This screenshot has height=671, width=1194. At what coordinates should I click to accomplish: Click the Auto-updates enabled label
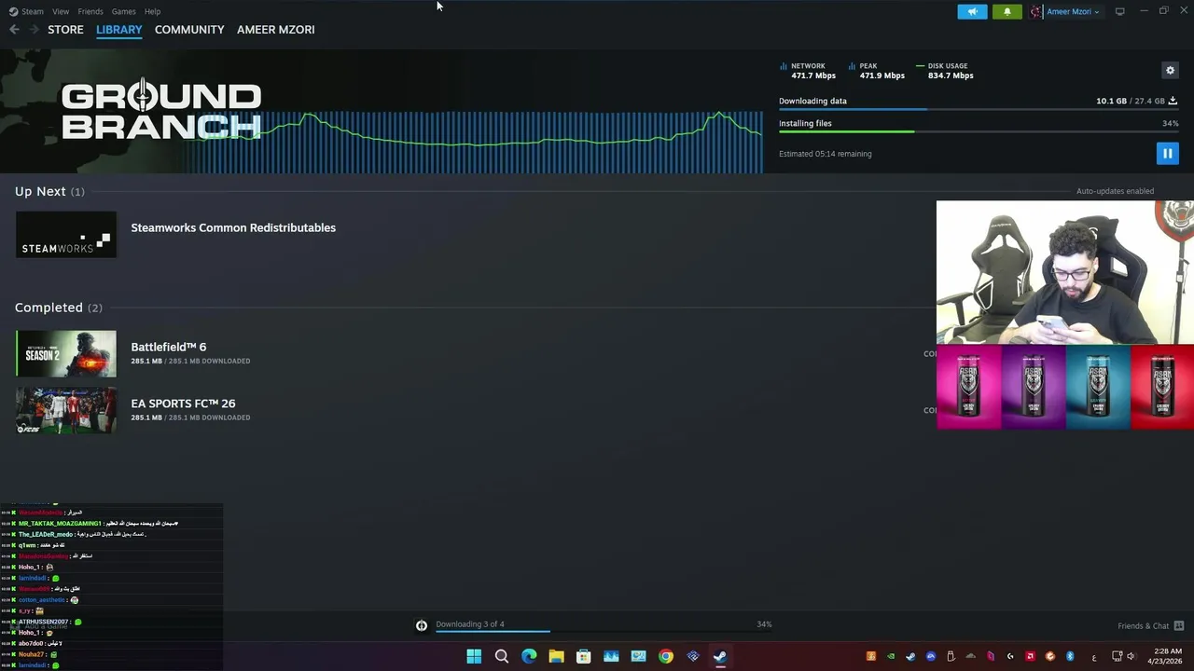(1115, 191)
